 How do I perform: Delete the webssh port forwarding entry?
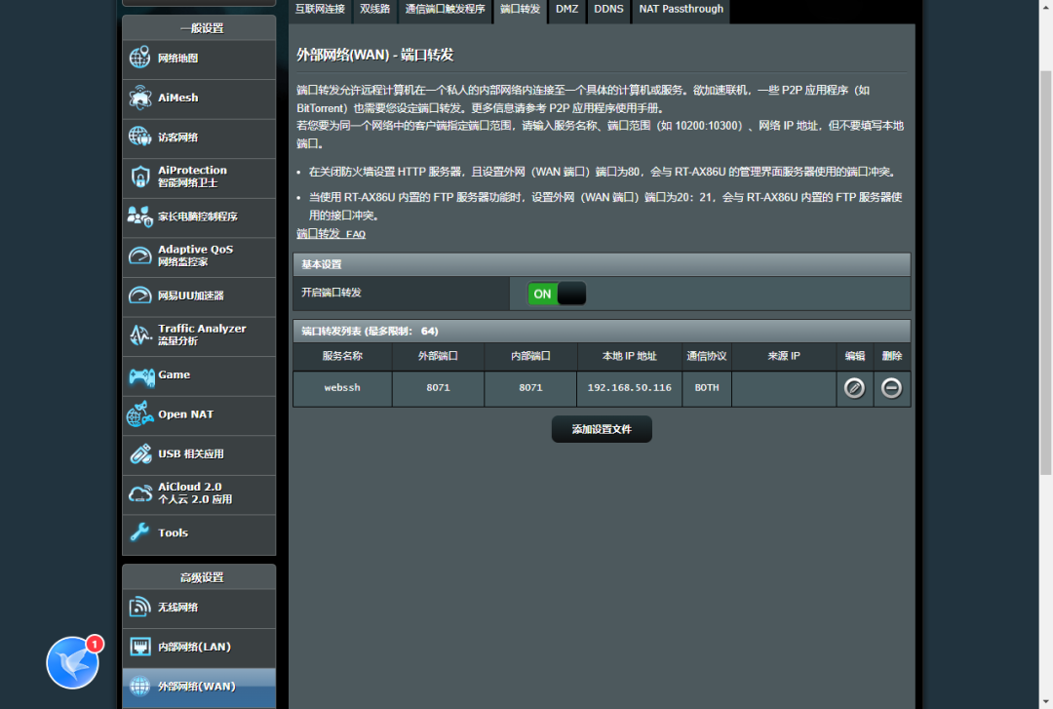click(x=891, y=387)
